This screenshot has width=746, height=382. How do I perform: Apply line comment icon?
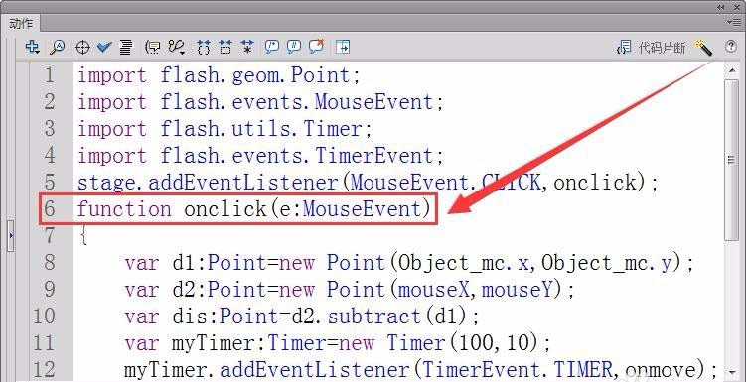click(x=294, y=46)
